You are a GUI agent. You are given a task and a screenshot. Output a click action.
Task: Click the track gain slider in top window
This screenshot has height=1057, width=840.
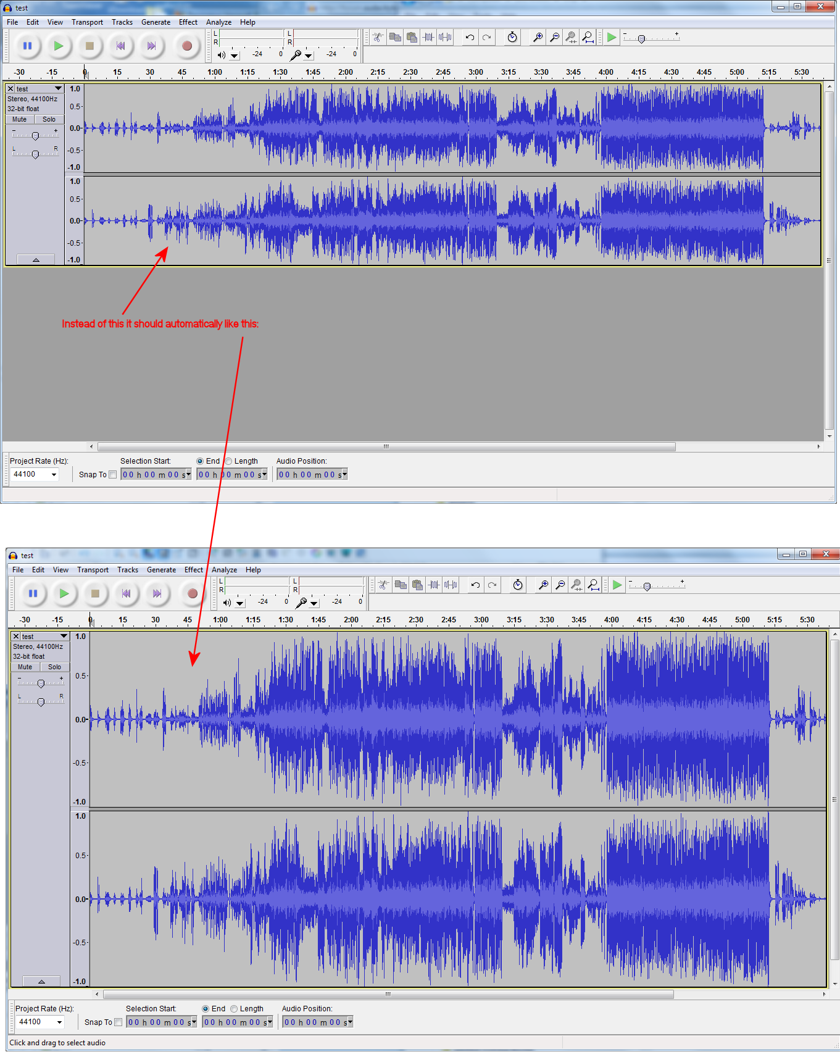pyautogui.click(x=35, y=135)
